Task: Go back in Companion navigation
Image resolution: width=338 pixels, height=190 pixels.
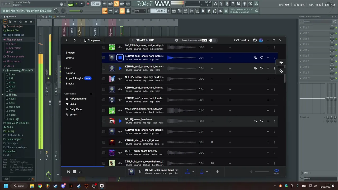Action: click(67, 40)
